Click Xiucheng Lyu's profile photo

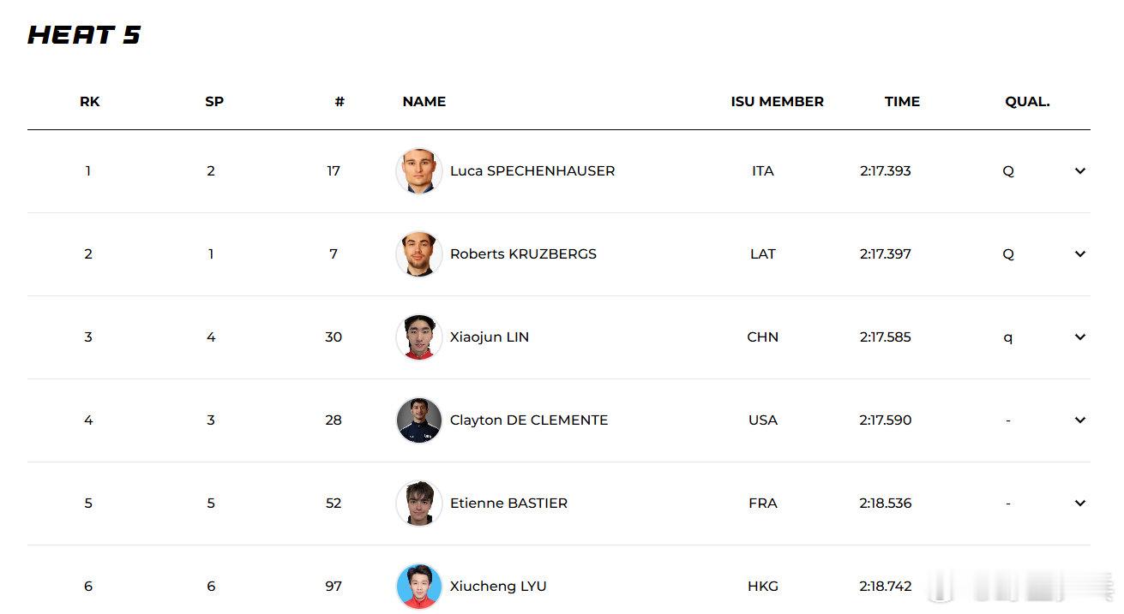pos(419,587)
